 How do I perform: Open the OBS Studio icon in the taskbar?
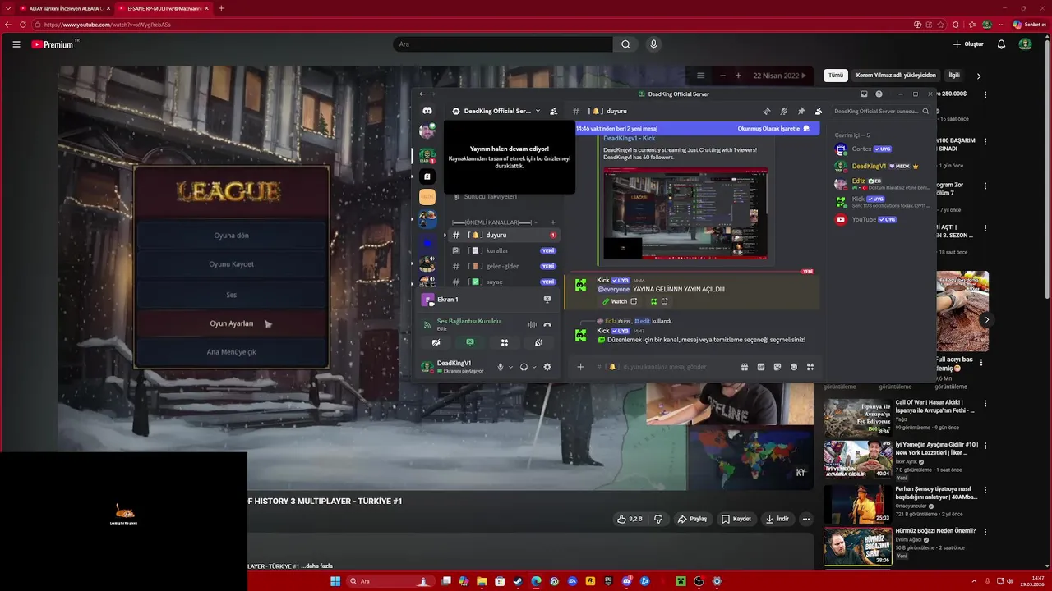pos(699,581)
